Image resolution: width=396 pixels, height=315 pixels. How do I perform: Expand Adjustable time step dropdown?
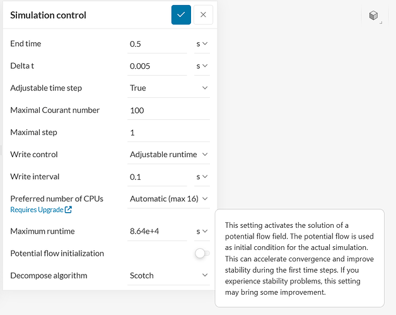[x=168, y=88]
